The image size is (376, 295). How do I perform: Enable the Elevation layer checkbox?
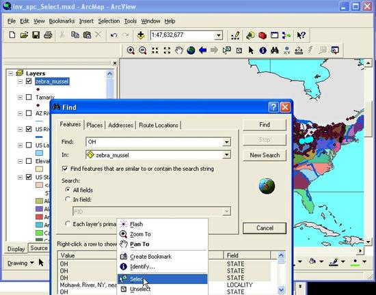[29, 161]
